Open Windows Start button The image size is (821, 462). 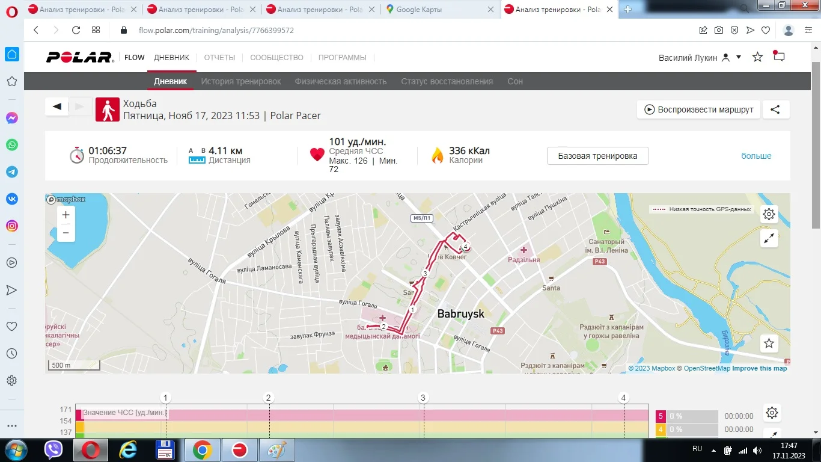[x=15, y=450]
